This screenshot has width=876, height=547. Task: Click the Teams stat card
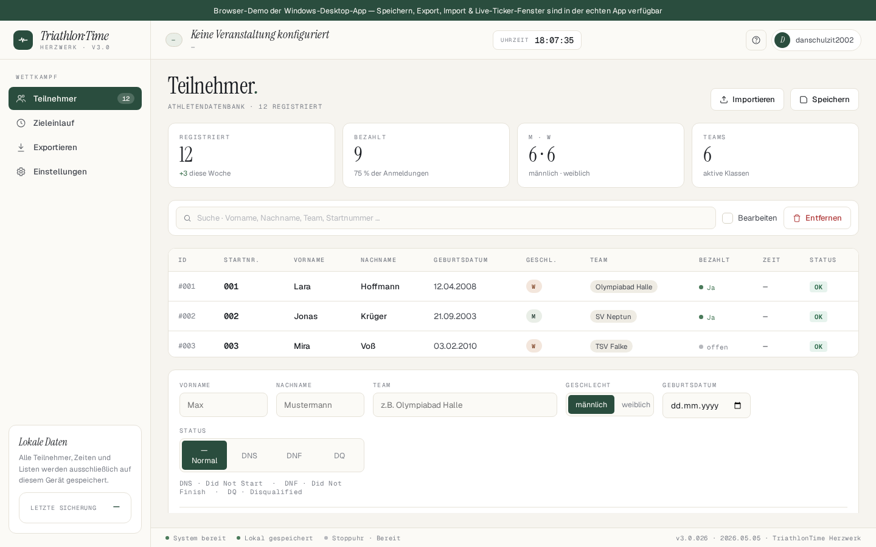(x=775, y=156)
